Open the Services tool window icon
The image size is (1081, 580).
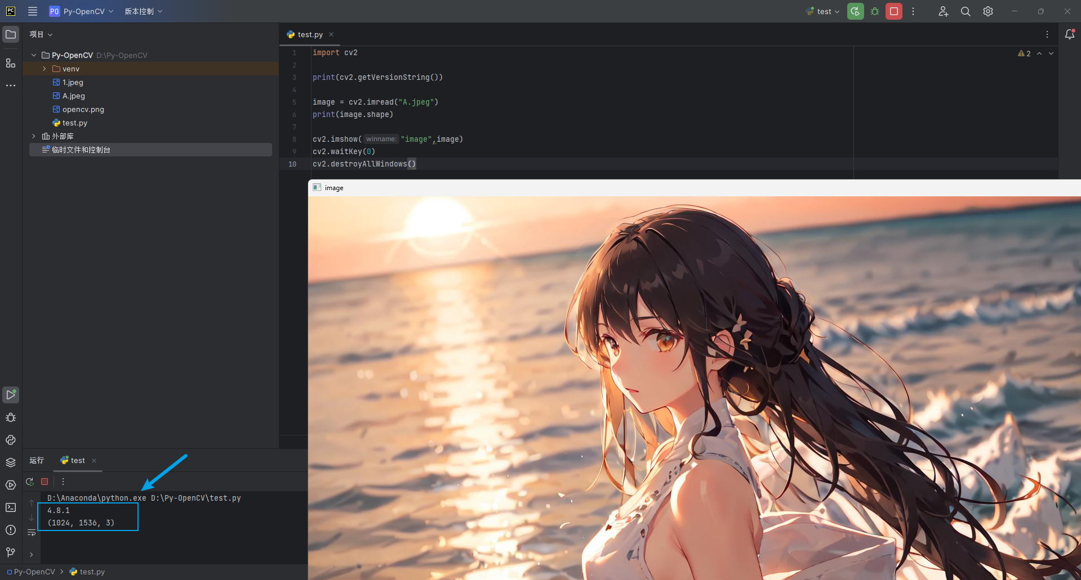tap(11, 485)
